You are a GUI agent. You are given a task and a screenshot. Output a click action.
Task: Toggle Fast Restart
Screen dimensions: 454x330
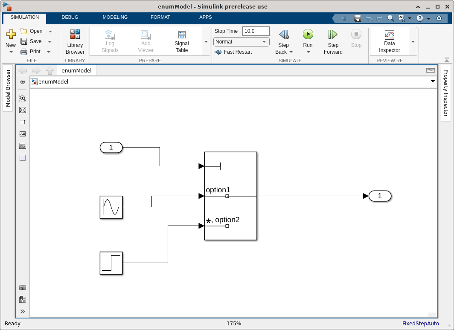[x=233, y=52]
